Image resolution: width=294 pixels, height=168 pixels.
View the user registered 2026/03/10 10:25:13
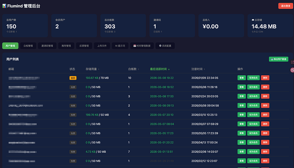coord(242,115)
